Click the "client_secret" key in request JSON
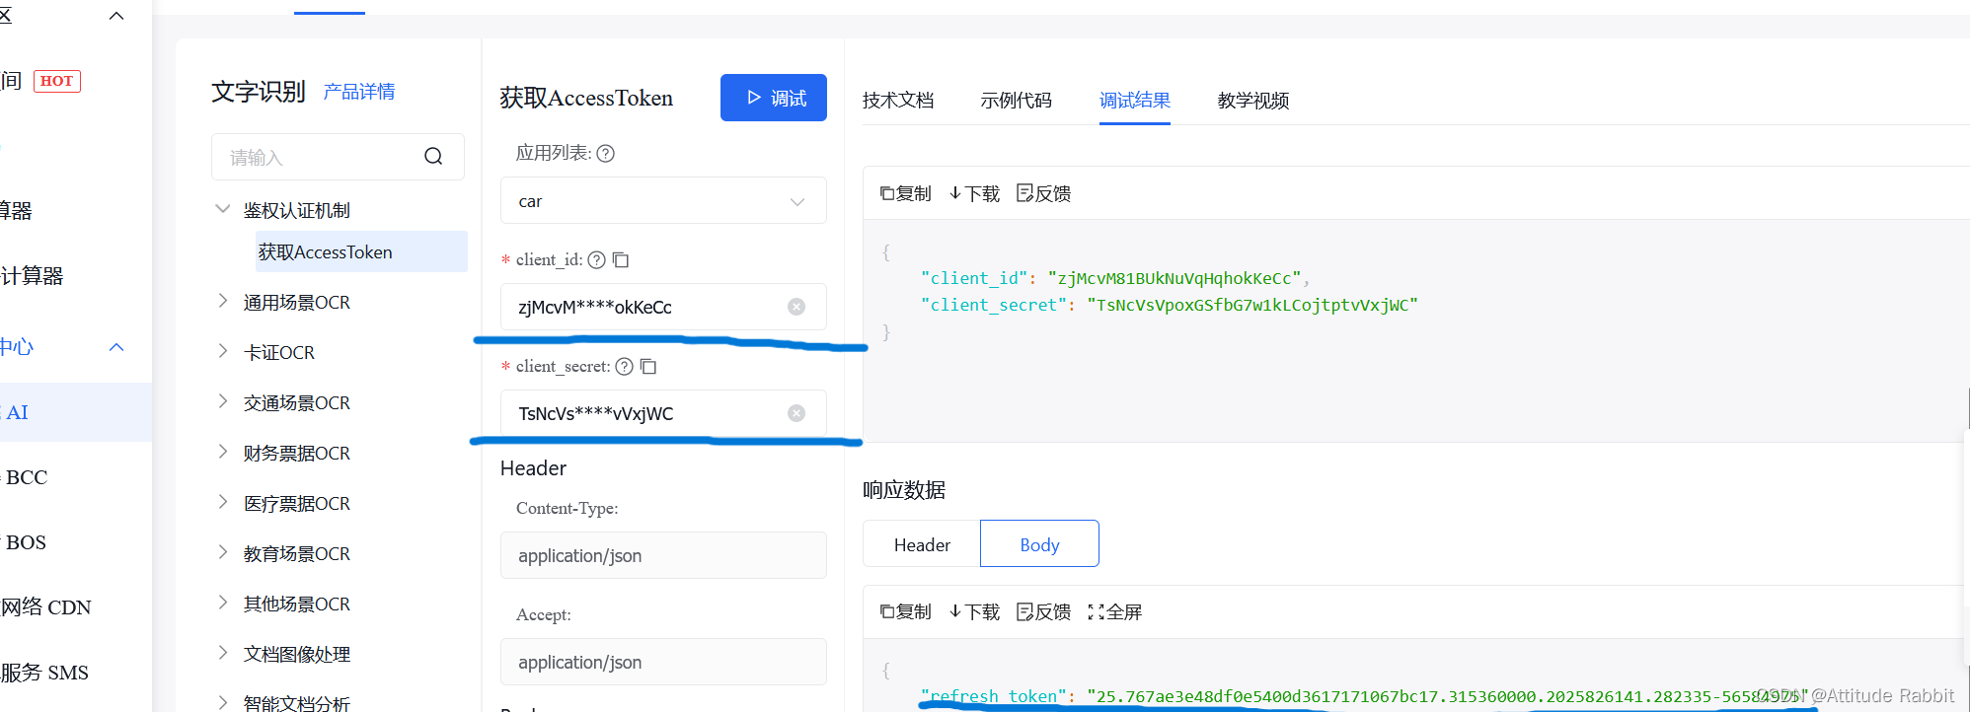Image resolution: width=1970 pixels, height=712 pixels. [993, 305]
